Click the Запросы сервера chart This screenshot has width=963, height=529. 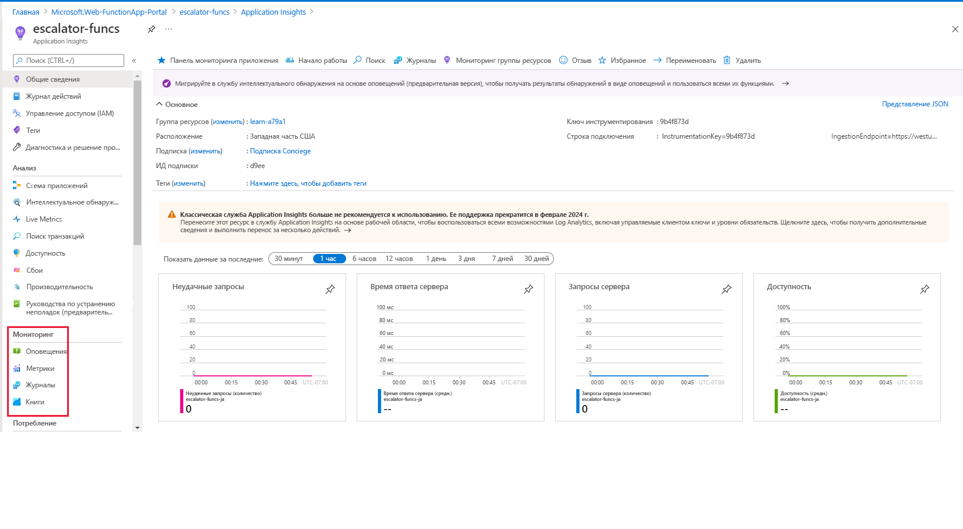[x=649, y=347]
